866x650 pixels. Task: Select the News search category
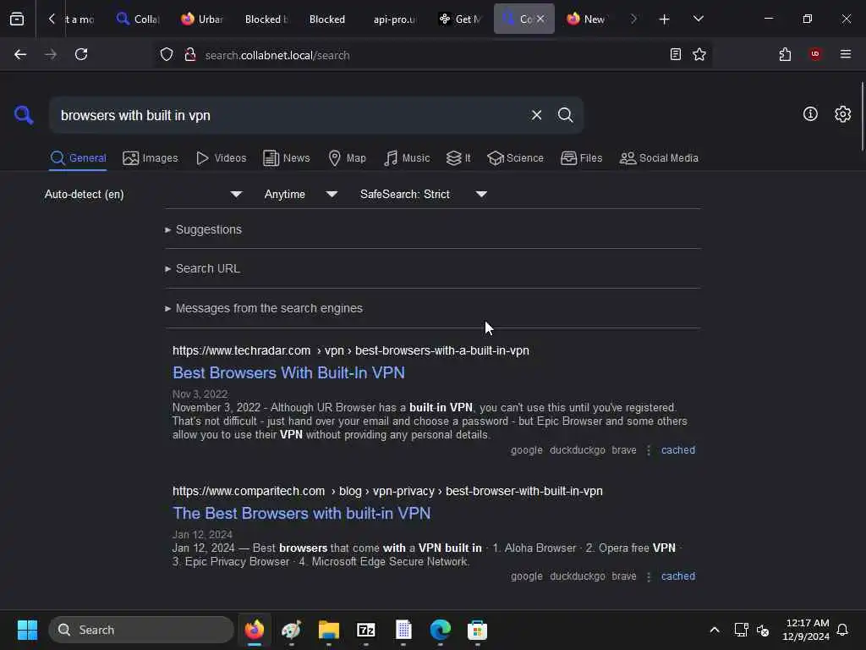(287, 158)
